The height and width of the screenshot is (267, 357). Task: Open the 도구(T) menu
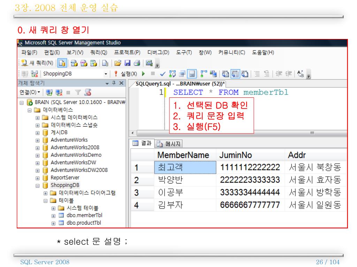pyautogui.click(x=184, y=52)
